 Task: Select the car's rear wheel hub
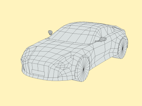[x=122, y=49]
